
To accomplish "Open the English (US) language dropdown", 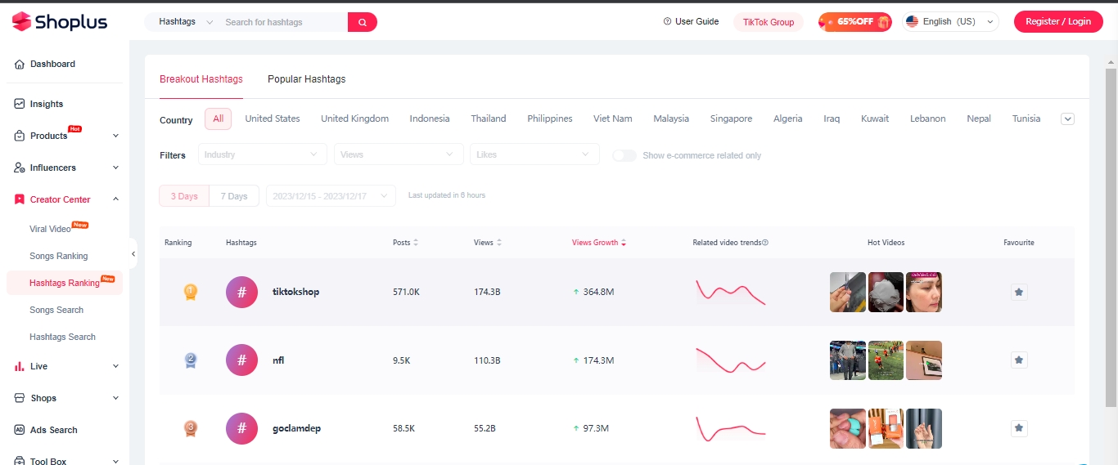I will pyautogui.click(x=950, y=22).
